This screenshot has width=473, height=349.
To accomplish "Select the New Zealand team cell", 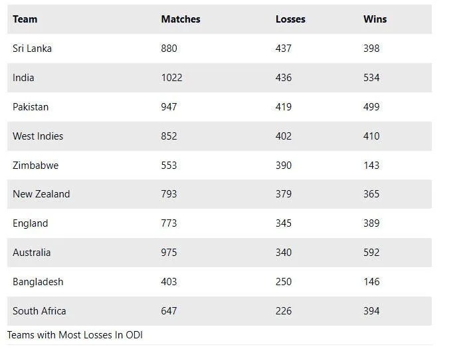I will [x=41, y=194].
